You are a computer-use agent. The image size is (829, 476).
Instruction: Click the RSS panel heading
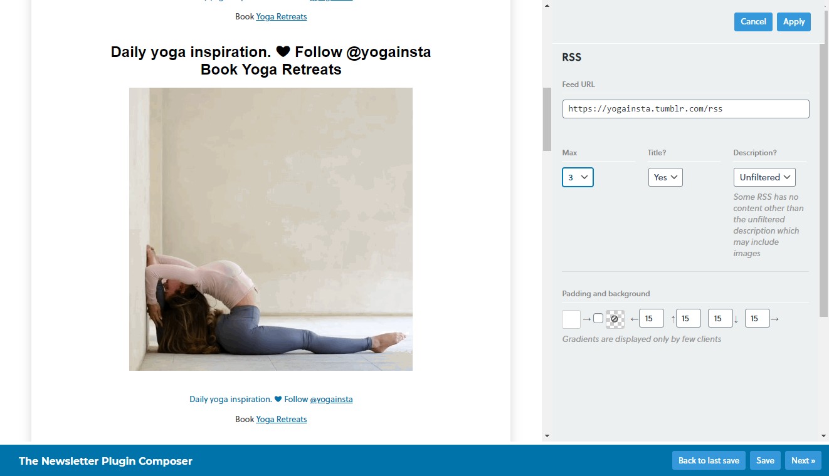click(572, 57)
